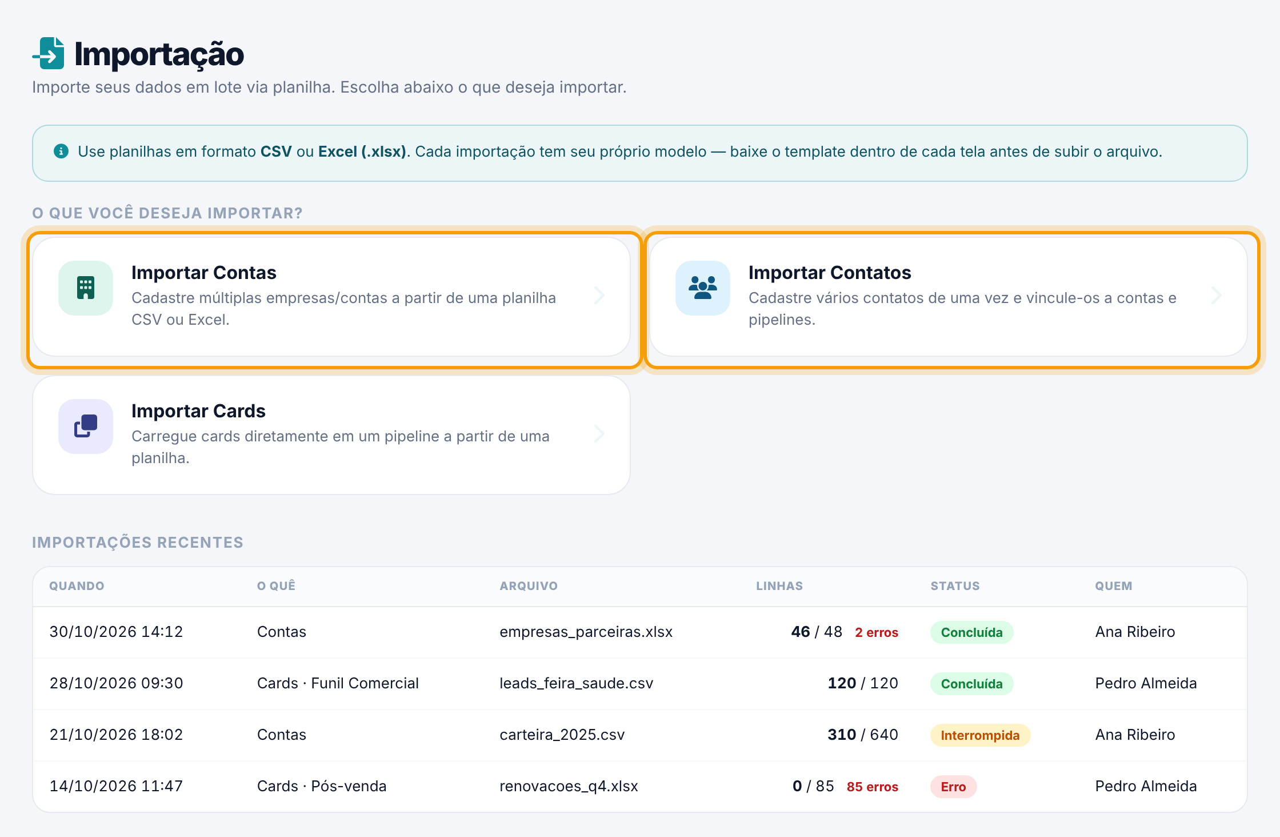
Task: Click the date 14/10/2026 11:47
Action: (x=116, y=786)
